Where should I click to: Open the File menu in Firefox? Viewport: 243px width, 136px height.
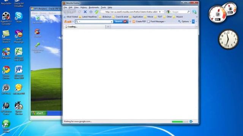65,8
